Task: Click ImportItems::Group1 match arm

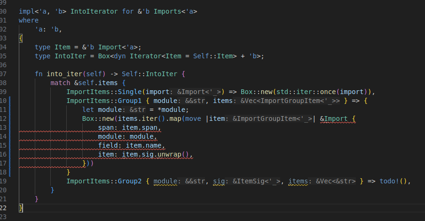Action: [x=104, y=101]
